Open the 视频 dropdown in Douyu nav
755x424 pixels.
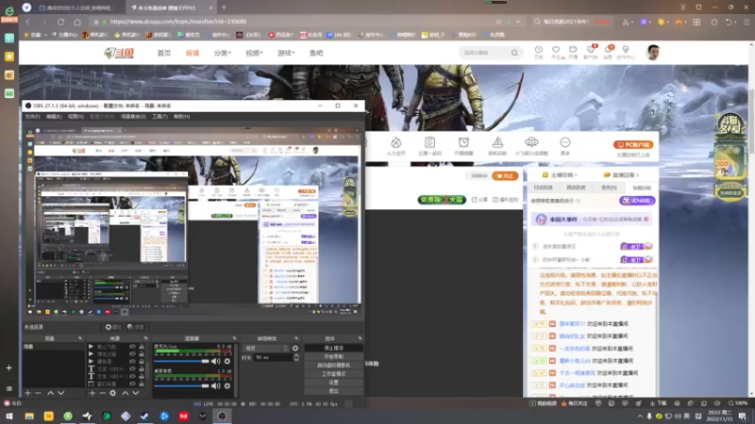tap(254, 53)
